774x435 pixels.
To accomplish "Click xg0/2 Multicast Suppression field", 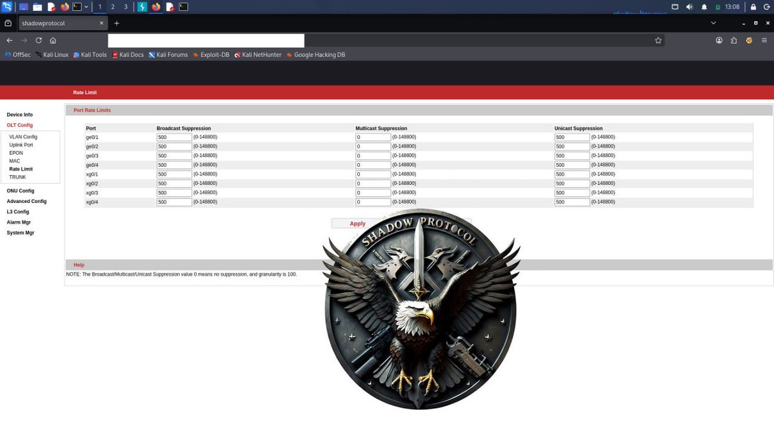I will [x=373, y=184].
